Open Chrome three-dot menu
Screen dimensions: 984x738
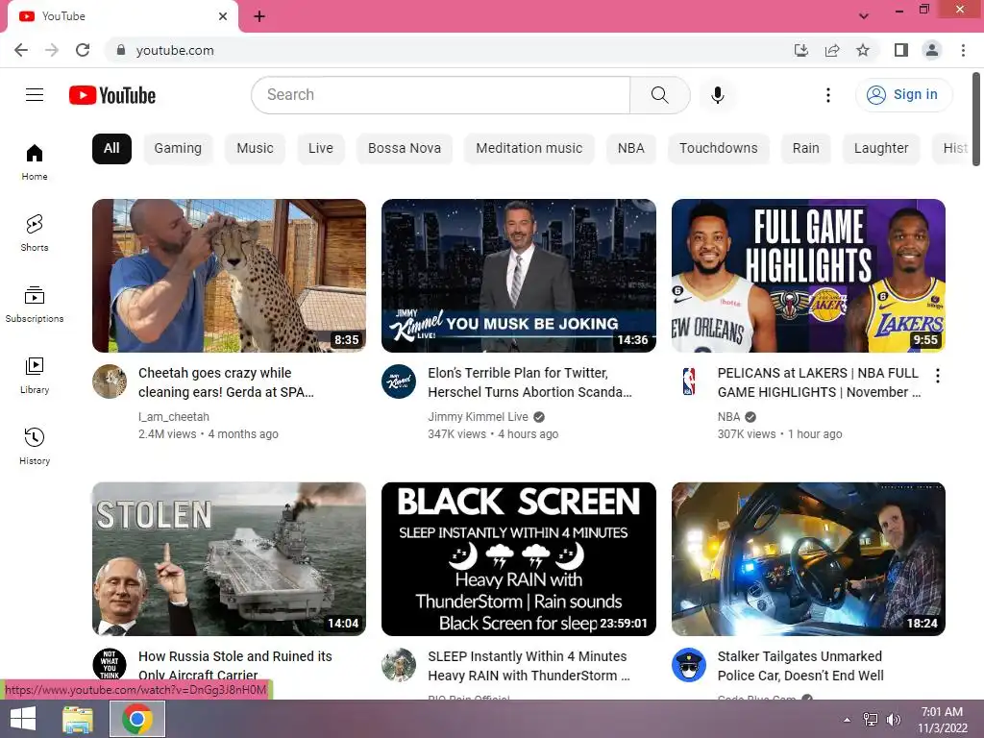coord(963,50)
